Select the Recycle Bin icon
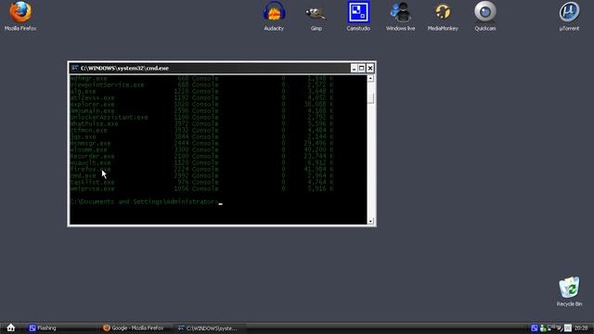 click(569, 291)
